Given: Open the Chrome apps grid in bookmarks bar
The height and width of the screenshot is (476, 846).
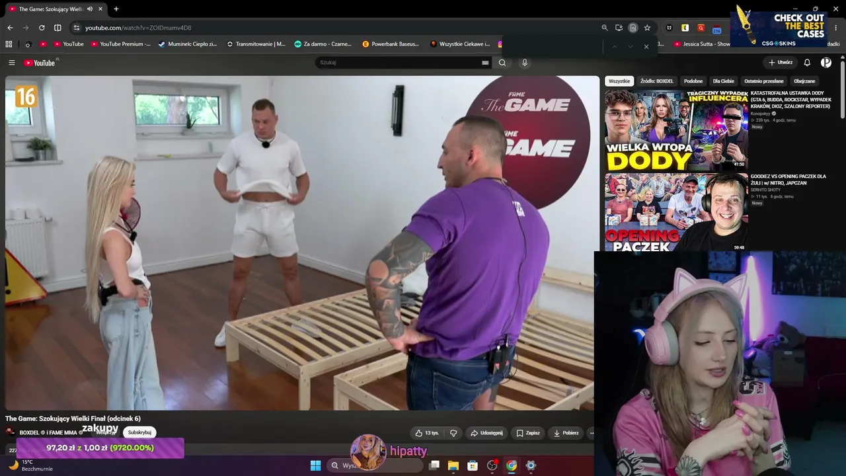Looking at the screenshot, I should pos(9,44).
